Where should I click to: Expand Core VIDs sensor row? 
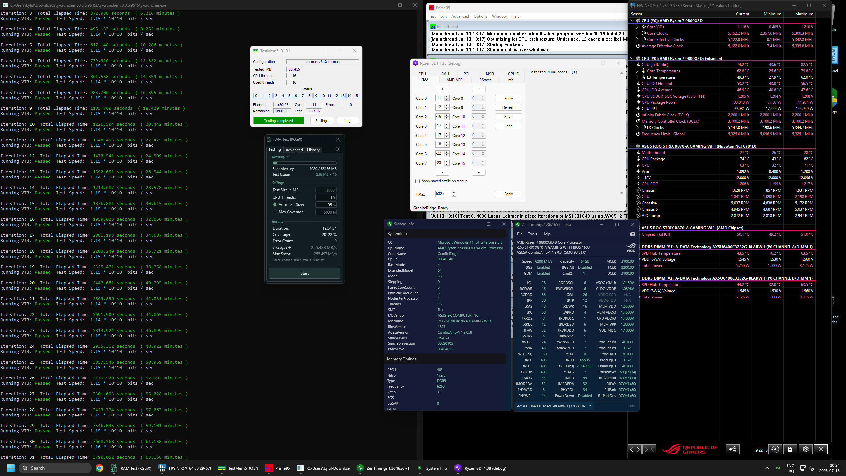pyautogui.click(x=637, y=27)
